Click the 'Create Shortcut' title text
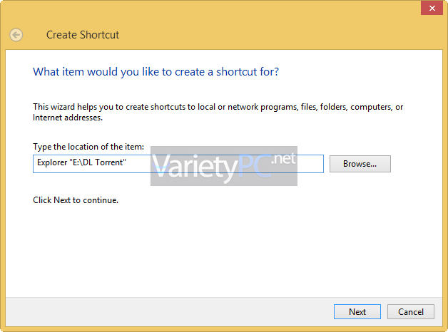The height and width of the screenshot is (332, 448). (83, 35)
